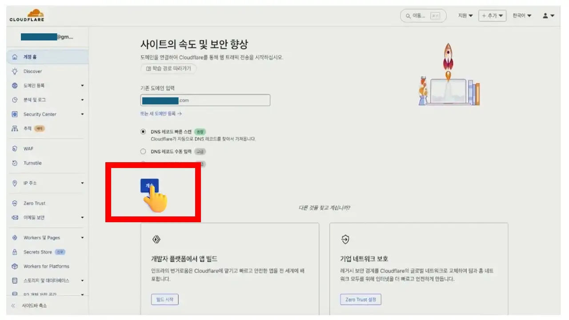This screenshot has height=320, width=569.
Task: Open the 한국어 language dropdown
Action: click(522, 16)
